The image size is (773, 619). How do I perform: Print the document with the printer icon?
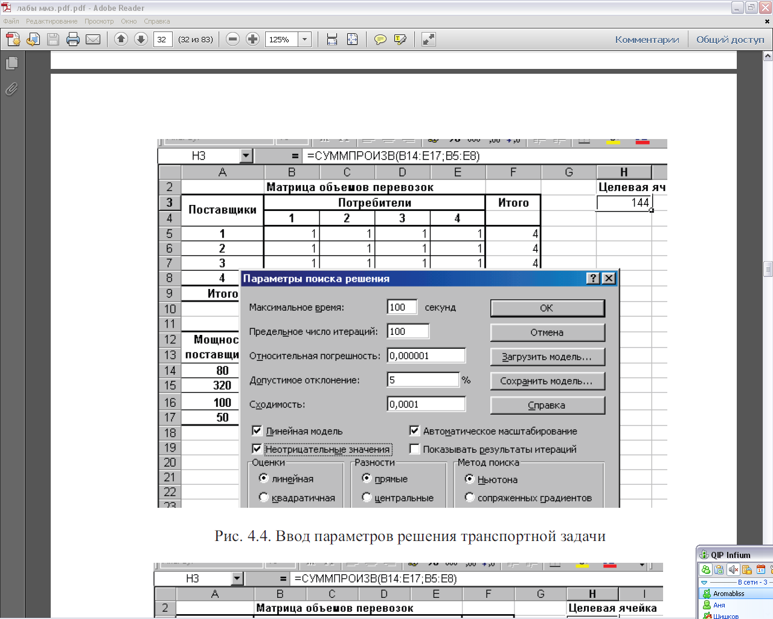pyautogui.click(x=73, y=39)
